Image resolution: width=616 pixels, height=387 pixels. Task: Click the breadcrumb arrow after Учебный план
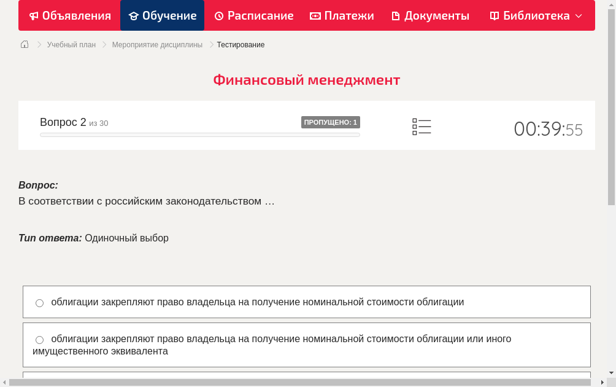pos(104,44)
